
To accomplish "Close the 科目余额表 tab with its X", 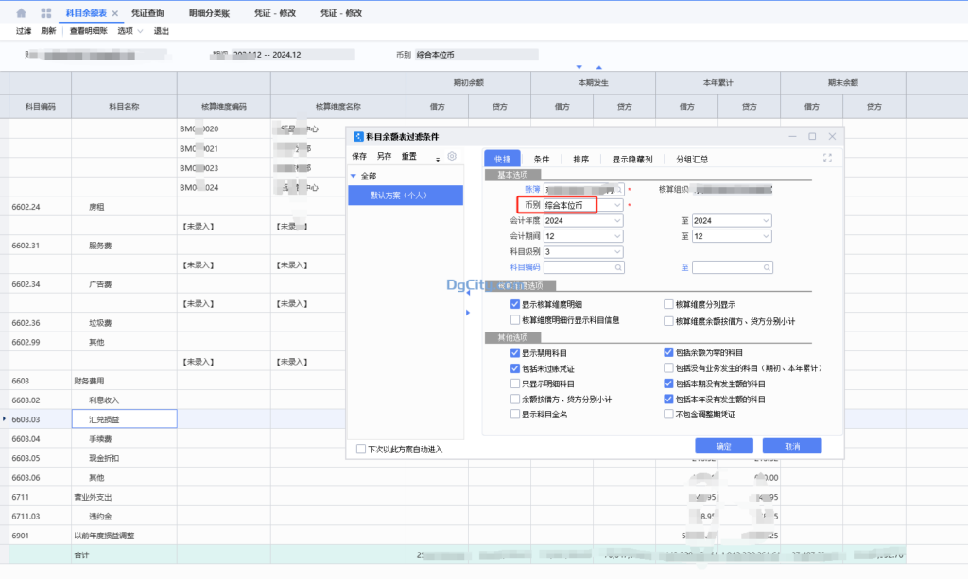I will tap(115, 13).
